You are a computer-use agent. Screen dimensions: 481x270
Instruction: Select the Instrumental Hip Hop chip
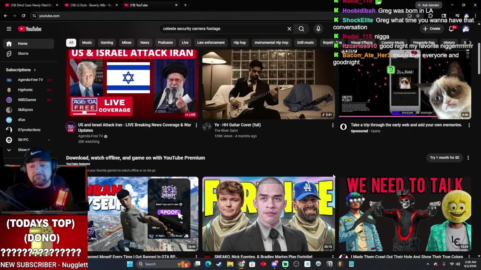point(271,43)
